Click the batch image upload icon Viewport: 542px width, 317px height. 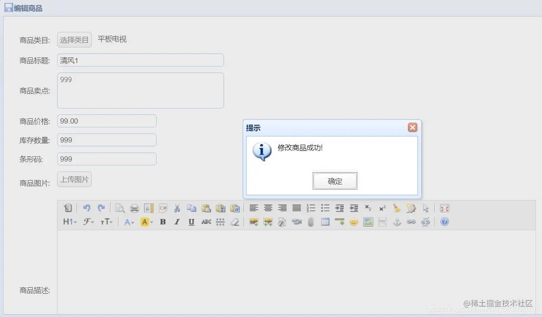coord(268,222)
